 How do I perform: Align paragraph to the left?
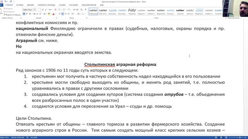[x=60, y=14]
